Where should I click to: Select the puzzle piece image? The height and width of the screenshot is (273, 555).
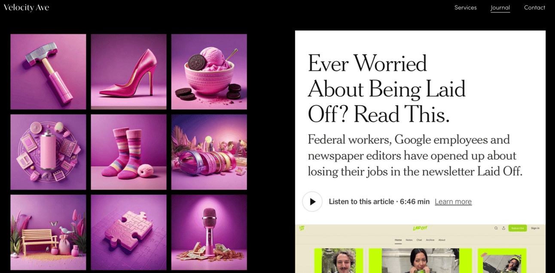tap(128, 232)
